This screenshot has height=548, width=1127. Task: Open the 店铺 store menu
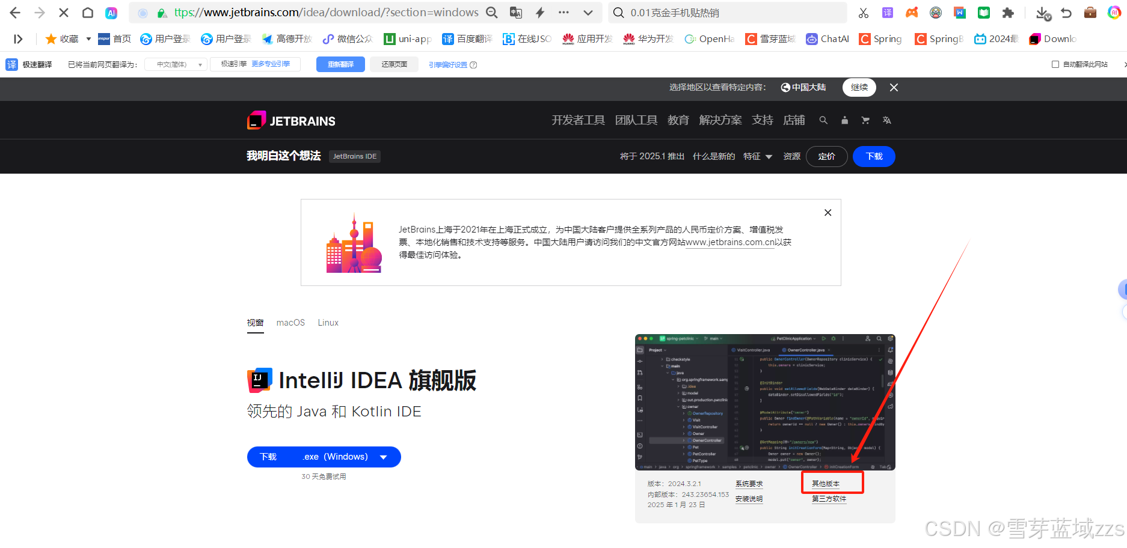click(794, 120)
